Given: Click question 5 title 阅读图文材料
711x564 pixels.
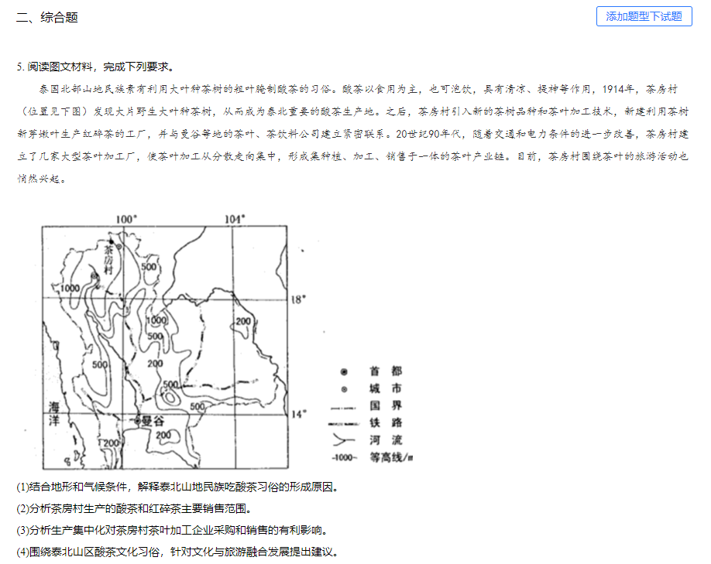Looking at the screenshot, I should (x=94, y=67).
